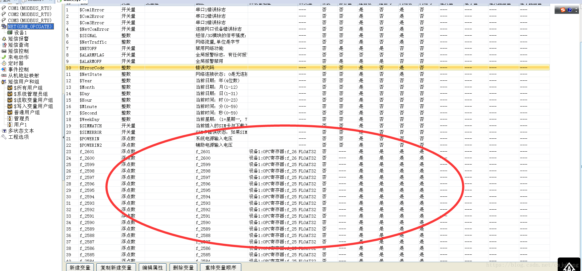Open 工程选项 via its wrench icon
582x271 pixels.
point(4,137)
